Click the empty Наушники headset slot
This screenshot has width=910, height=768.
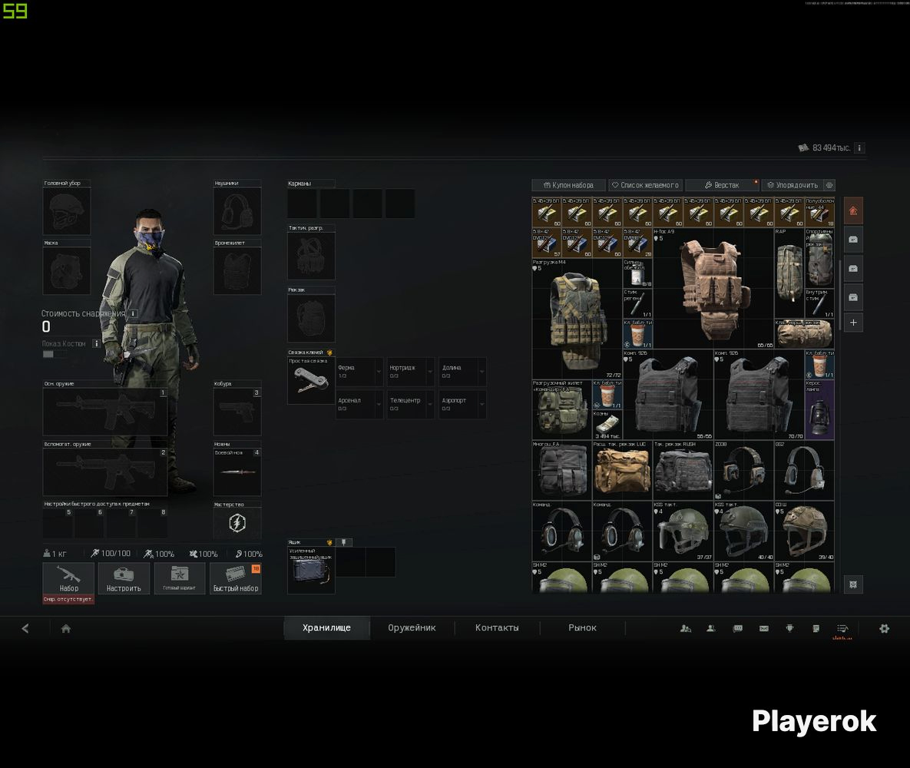click(237, 211)
